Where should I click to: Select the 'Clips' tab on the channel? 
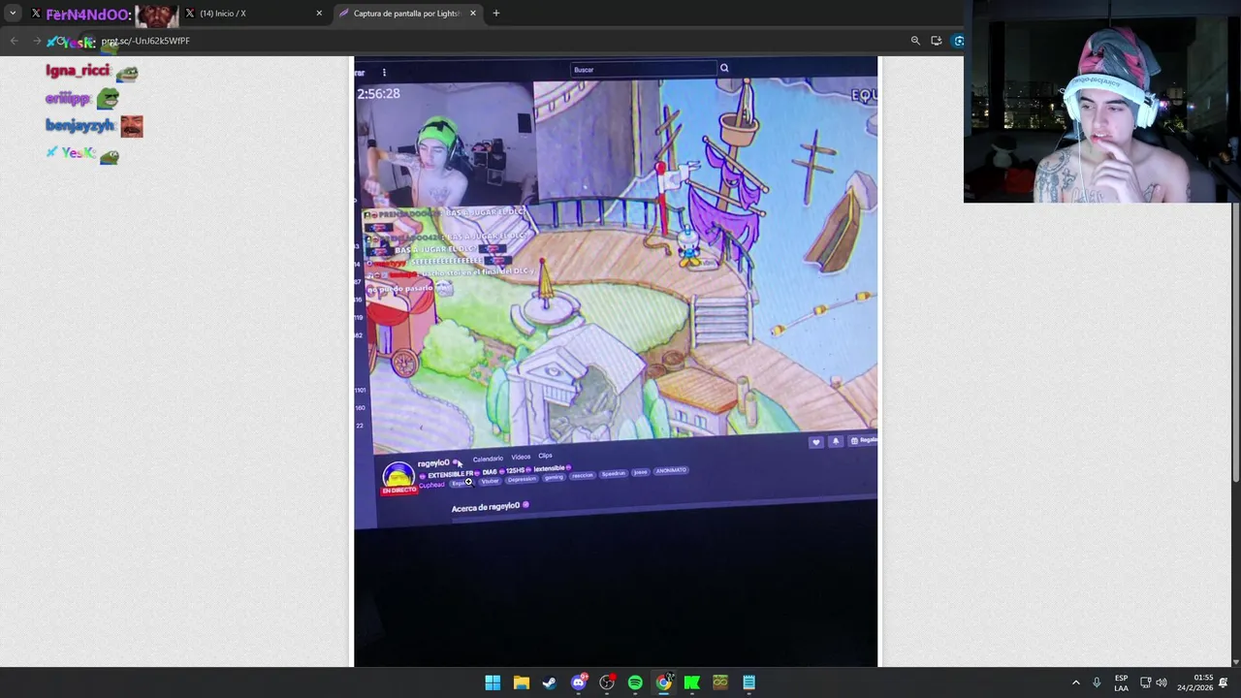pos(545,456)
